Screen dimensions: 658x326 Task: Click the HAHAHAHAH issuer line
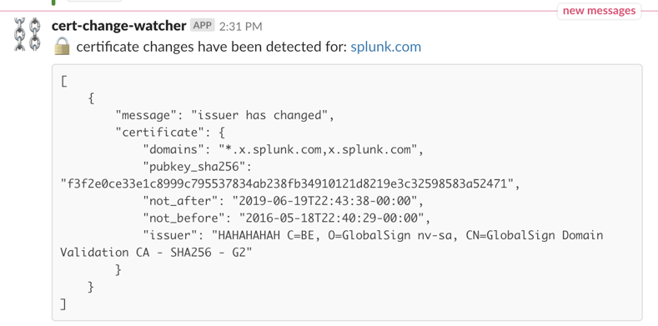pyautogui.click(x=373, y=236)
